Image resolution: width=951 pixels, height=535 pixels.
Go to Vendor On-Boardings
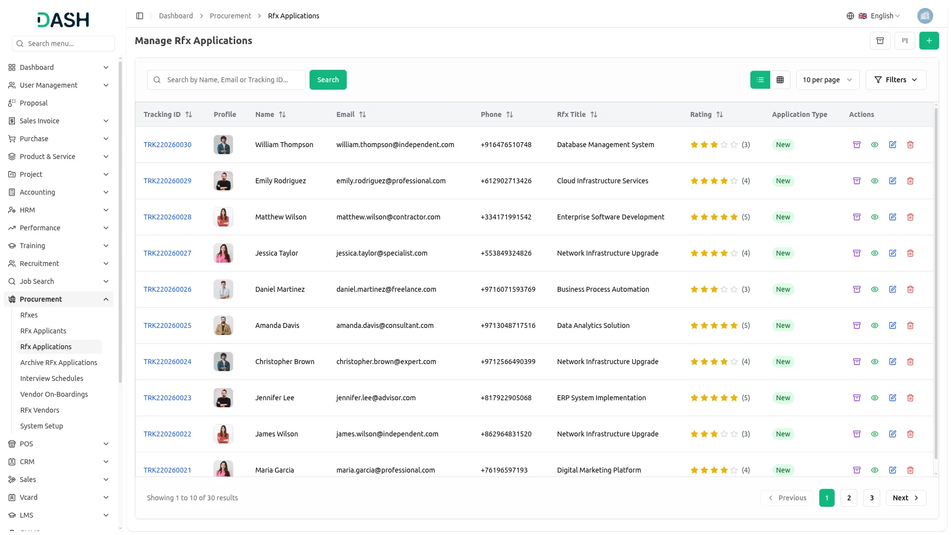[x=54, y=394]
